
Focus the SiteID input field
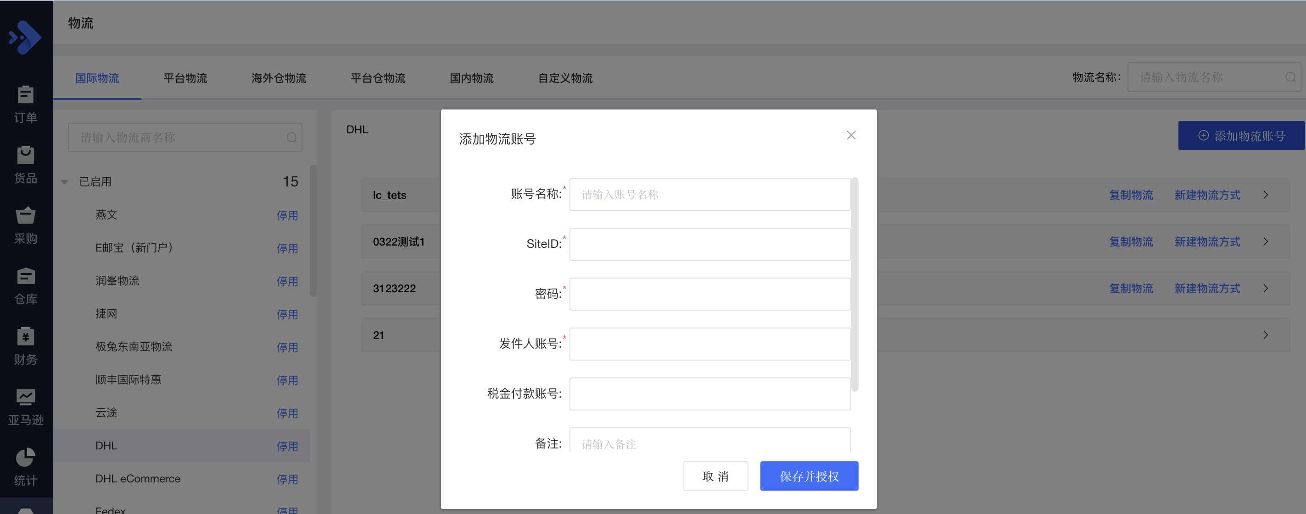[710, 244]
